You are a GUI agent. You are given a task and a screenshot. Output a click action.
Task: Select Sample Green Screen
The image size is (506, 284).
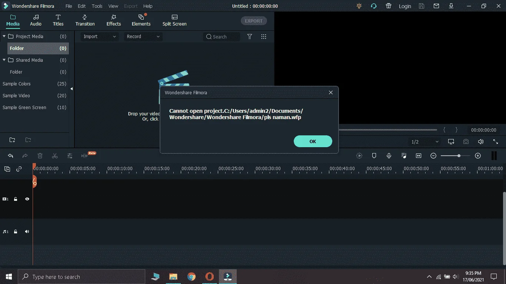pyautogui.click(x=34, y=107)
